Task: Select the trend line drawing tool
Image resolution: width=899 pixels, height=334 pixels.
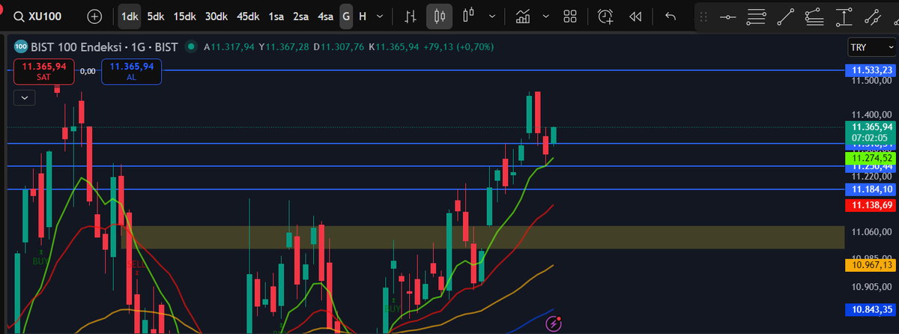Action: pyautogui.click(x=785, y=16)
